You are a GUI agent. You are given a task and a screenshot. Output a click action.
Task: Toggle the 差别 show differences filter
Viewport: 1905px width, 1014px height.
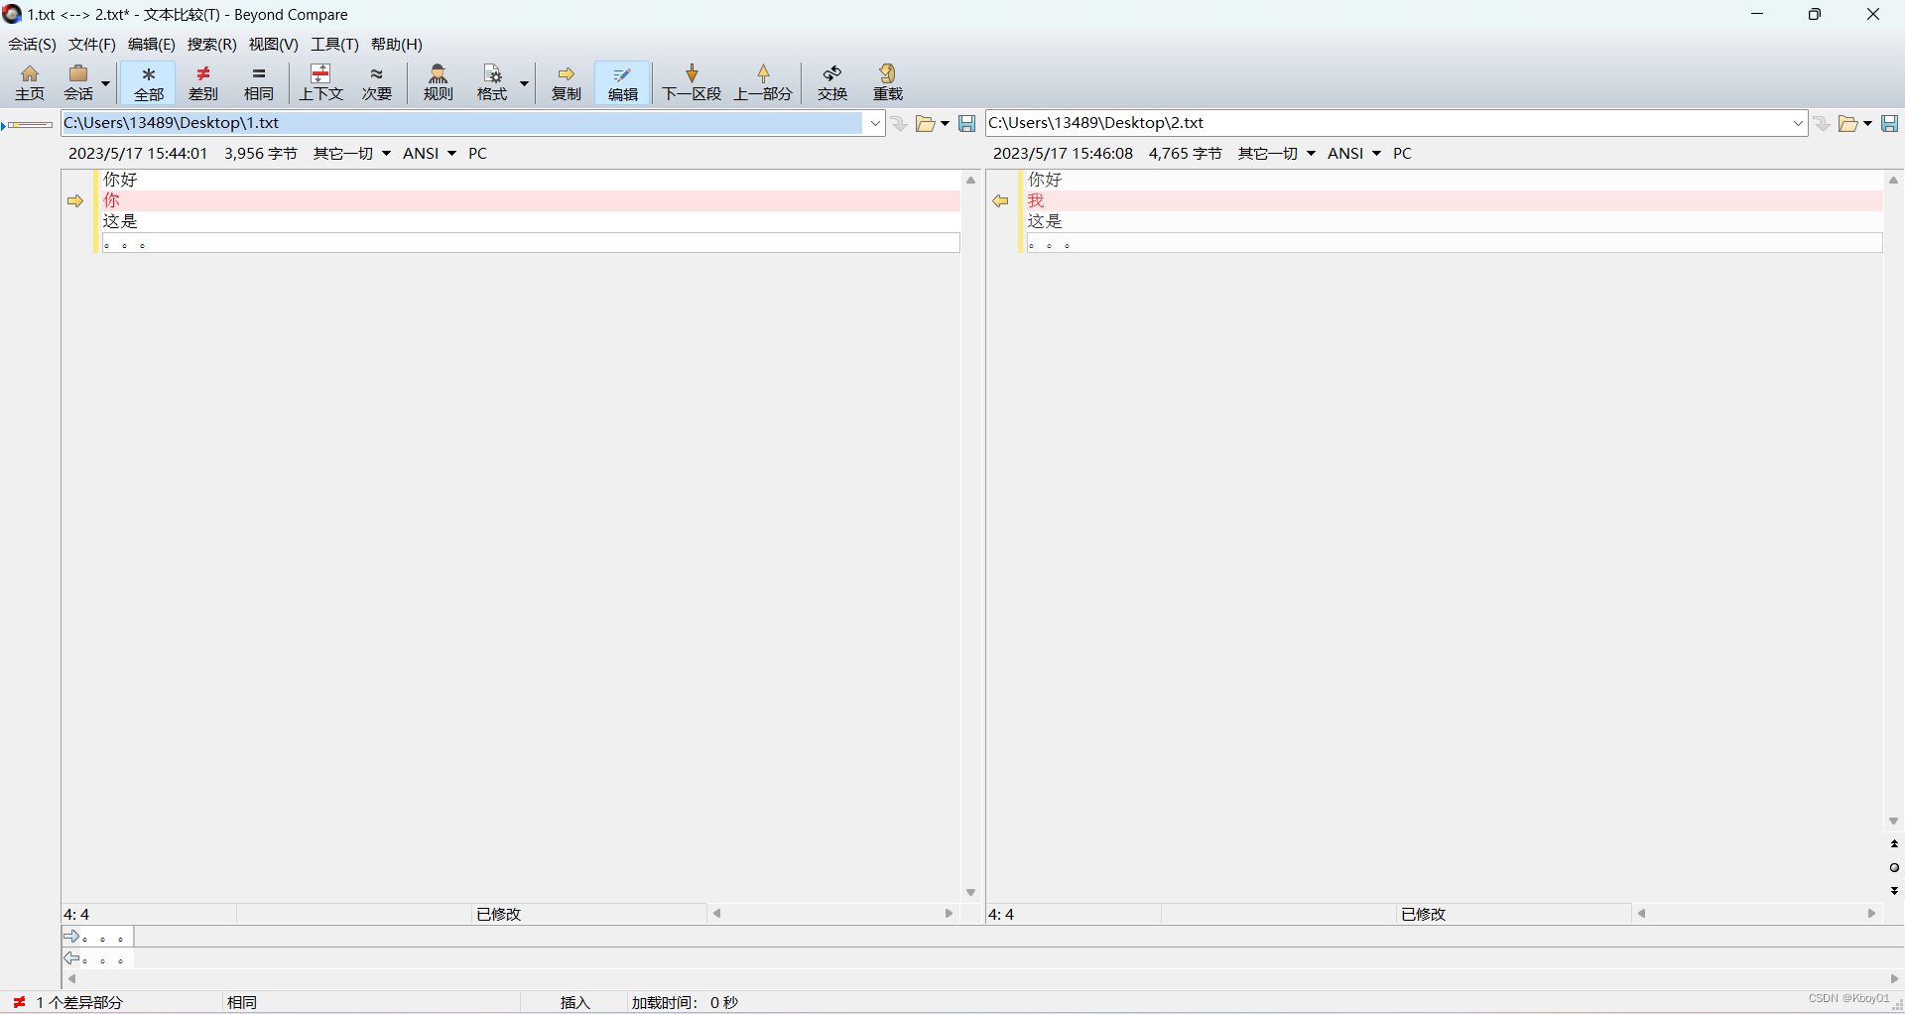203,82
